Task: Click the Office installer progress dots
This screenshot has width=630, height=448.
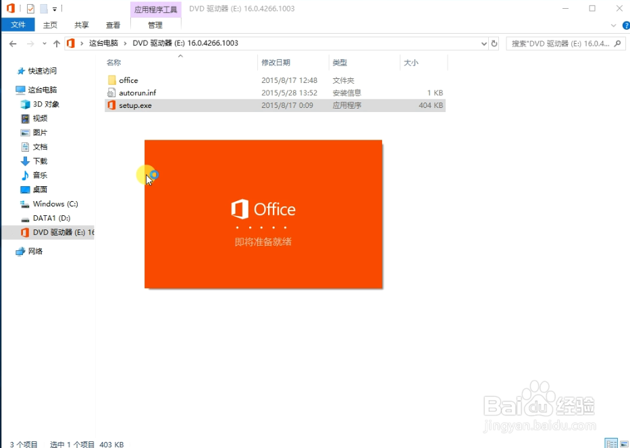Action: 263,229
